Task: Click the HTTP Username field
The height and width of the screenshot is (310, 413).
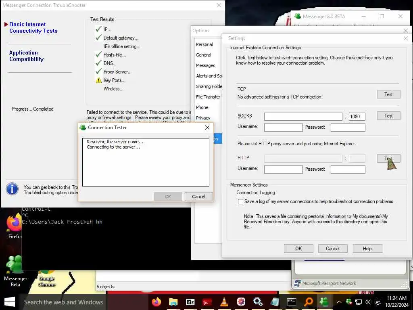Action: pyautogui.click(x=284, y=170)
